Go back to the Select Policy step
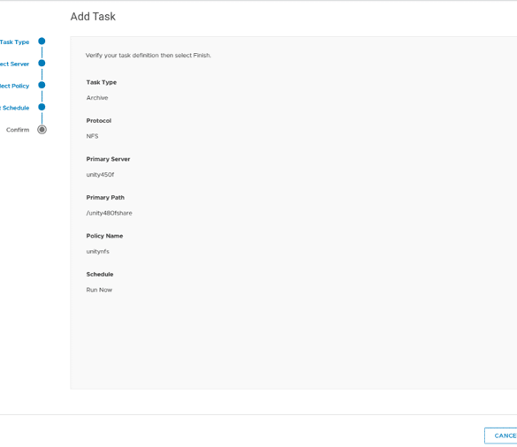517x447 pixels. click(14, 86)
